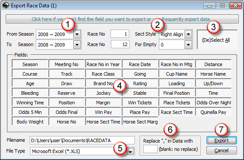
Task: Click the Export button
Action: click(x=222, y=140)
